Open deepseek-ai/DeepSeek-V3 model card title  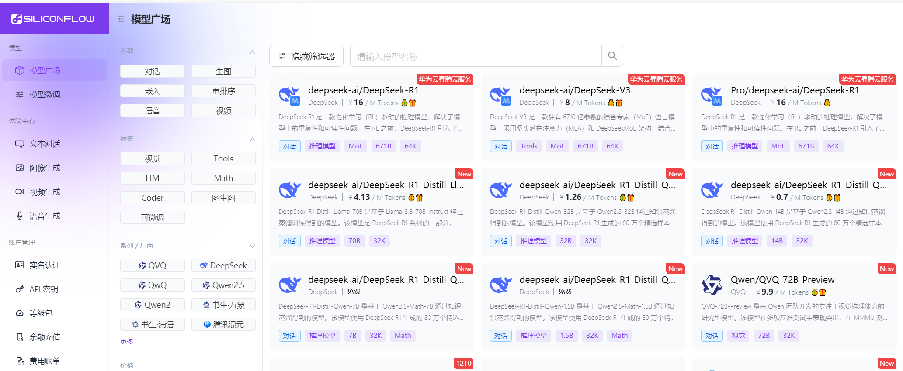click(x=575, y=90)
